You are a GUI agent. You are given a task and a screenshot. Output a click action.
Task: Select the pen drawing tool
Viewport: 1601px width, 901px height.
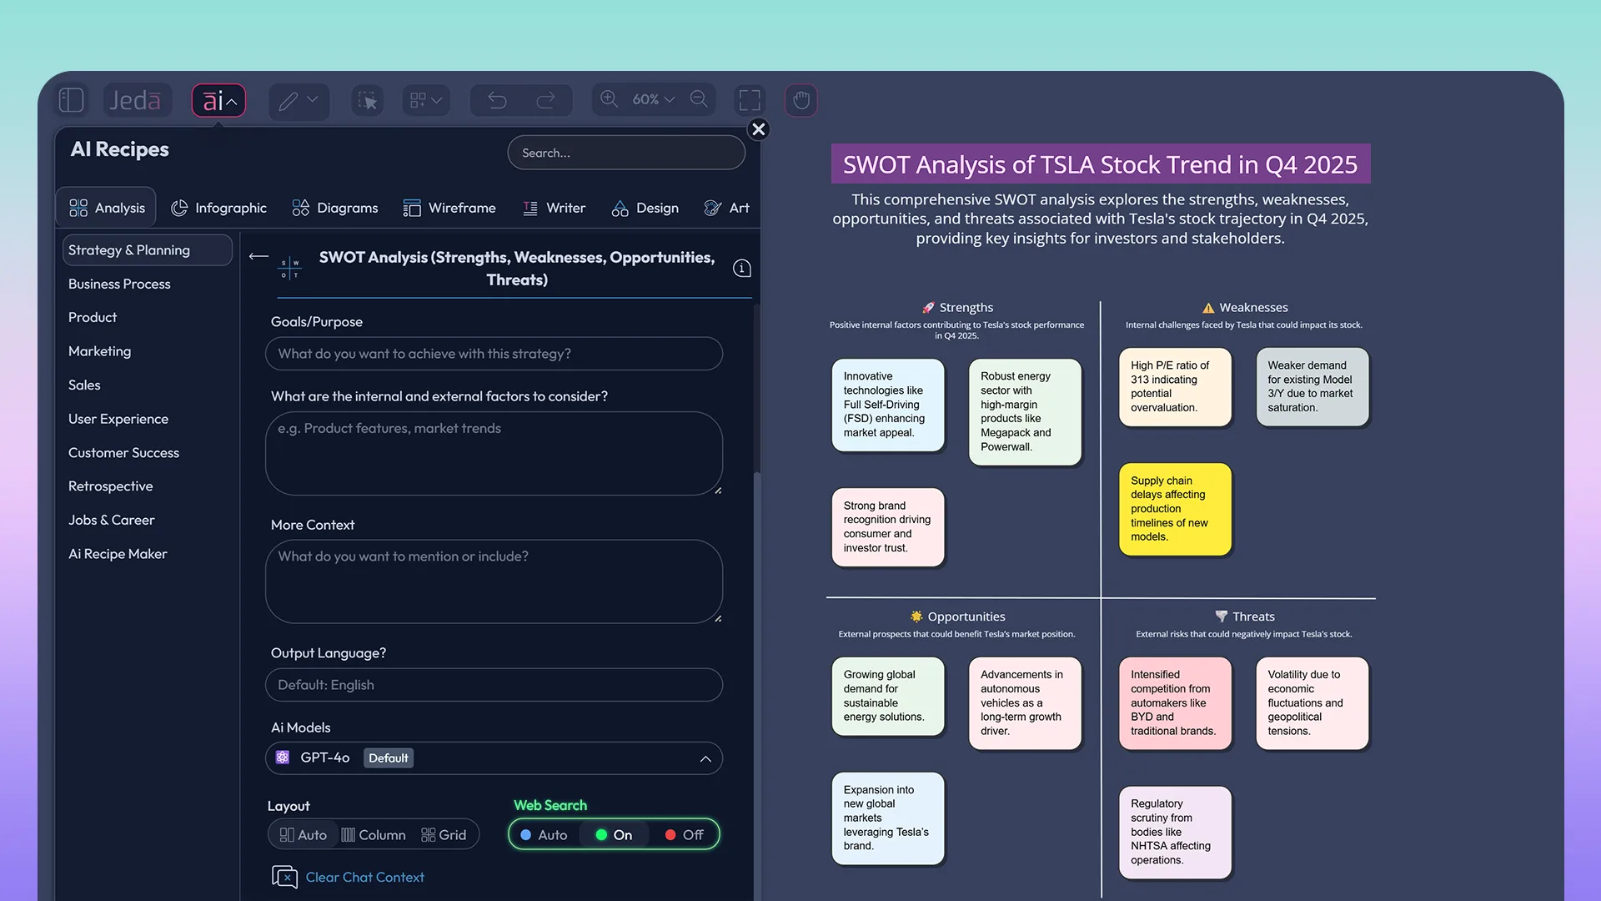point(289,100)
